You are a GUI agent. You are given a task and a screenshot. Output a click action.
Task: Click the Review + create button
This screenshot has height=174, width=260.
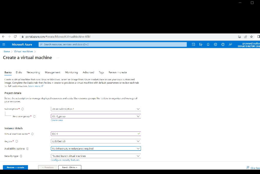click(15, 167)
